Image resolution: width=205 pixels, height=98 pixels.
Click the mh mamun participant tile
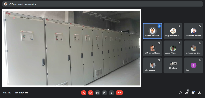(152, 65)
